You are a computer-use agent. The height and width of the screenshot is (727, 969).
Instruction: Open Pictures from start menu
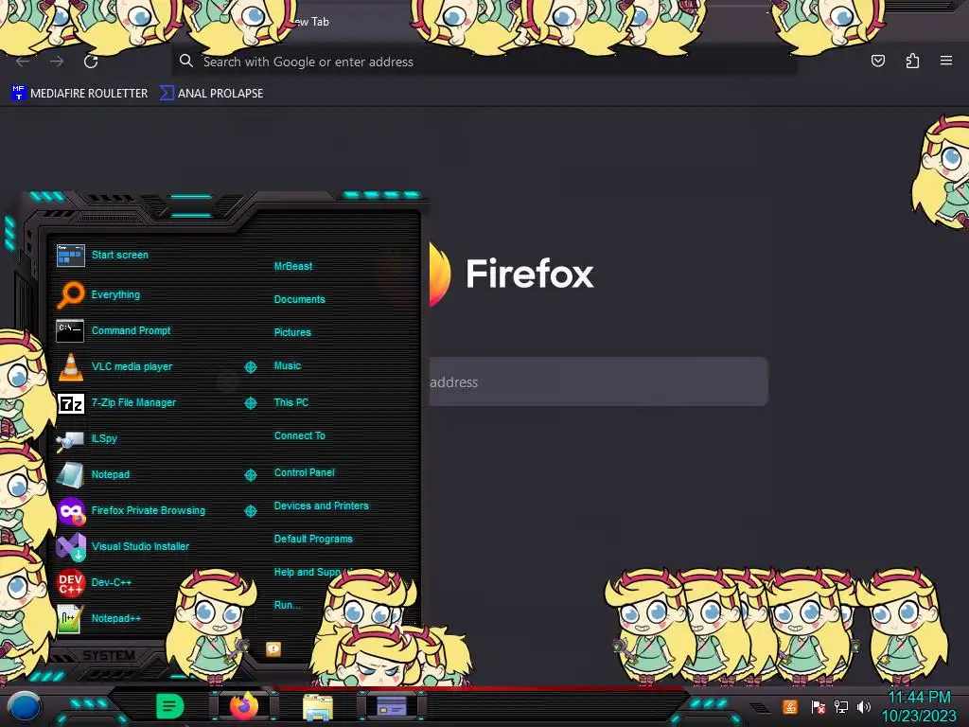pos(293,332)
